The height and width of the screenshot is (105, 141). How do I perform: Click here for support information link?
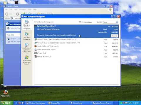point(48,29)
